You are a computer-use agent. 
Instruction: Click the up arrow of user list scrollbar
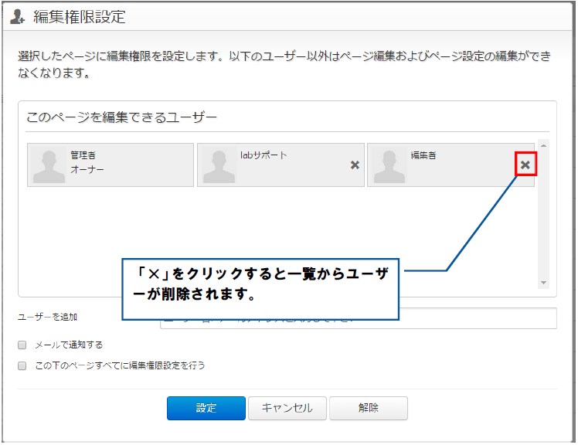[543, 146]
